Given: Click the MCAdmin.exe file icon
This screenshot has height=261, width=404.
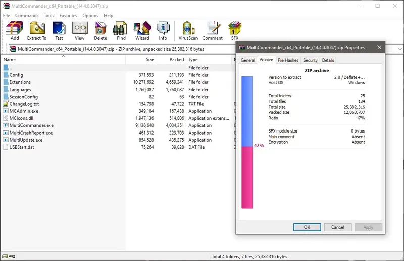Looking at the screenshot, I should click(6, 111).
